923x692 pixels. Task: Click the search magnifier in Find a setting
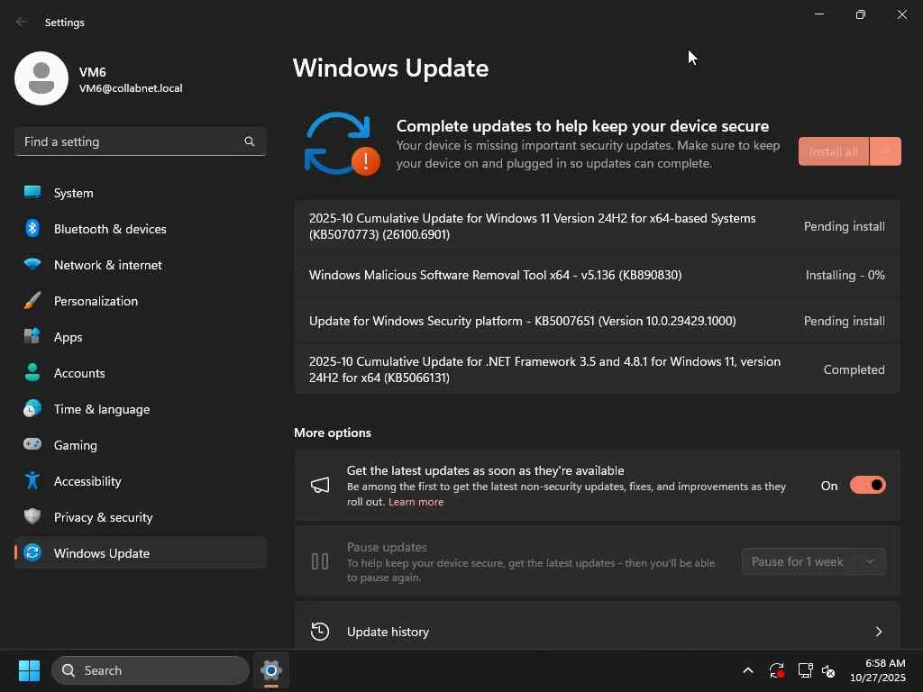[250, 141]
